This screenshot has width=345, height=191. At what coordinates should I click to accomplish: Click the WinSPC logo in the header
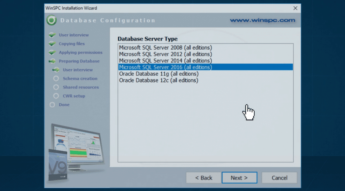52,20
